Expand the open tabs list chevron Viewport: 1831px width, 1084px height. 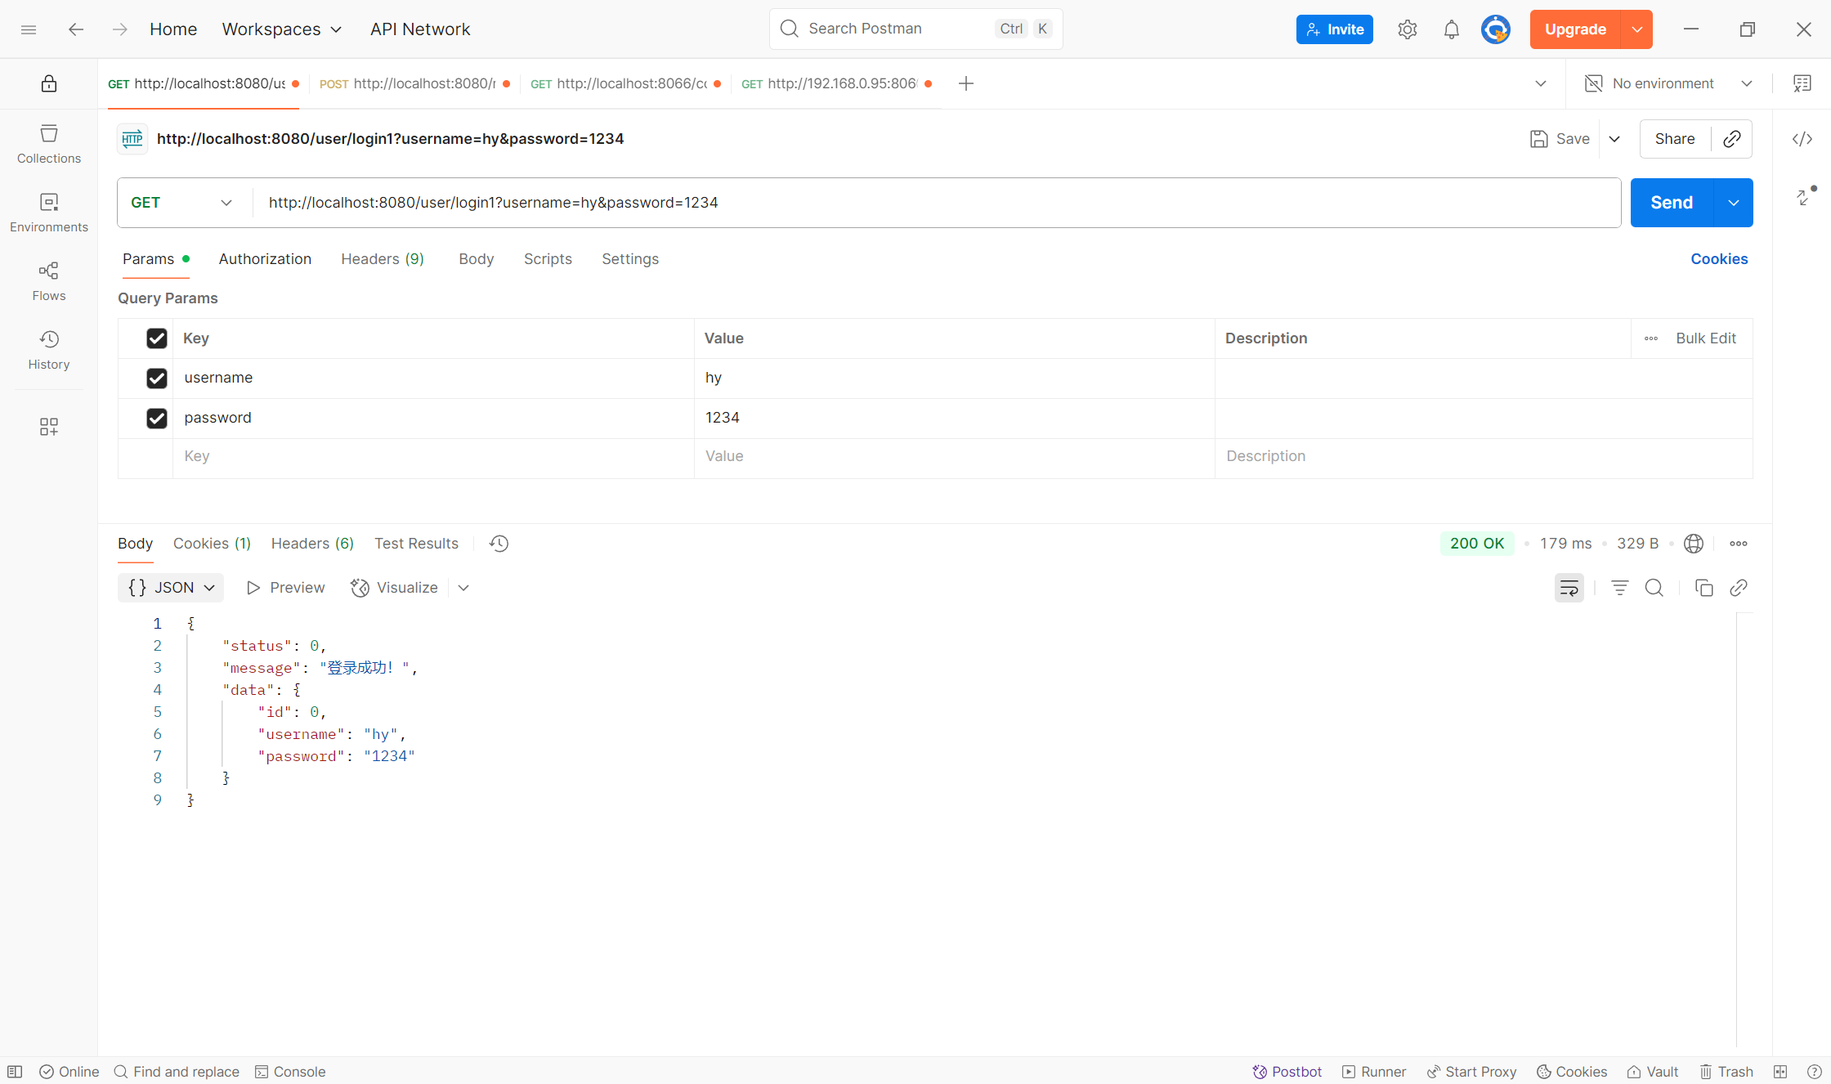coord(1541,83)
